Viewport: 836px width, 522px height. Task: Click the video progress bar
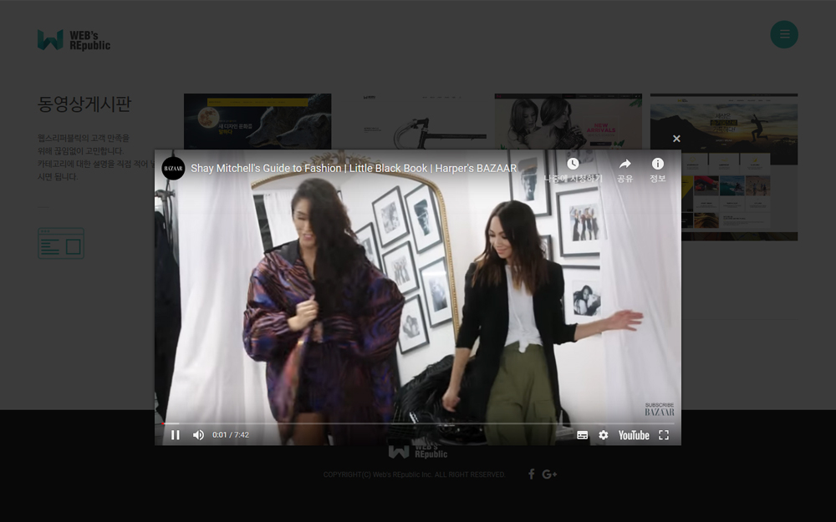click(x=417, y=423)
